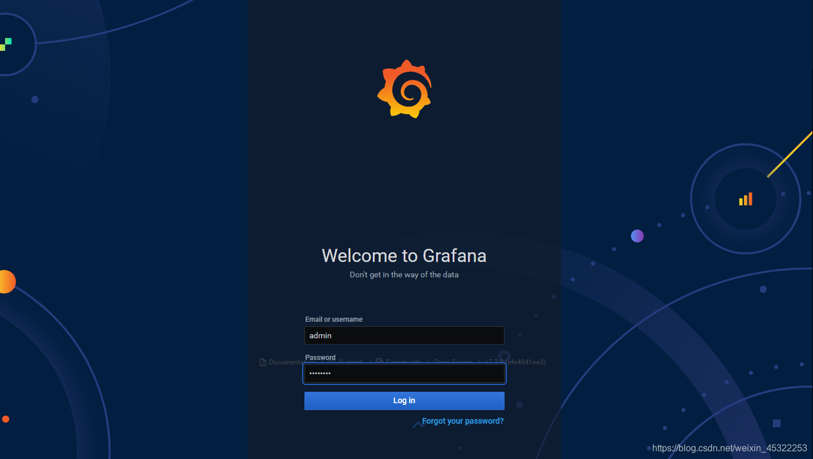The height and width of the screenshot is (459, 813).
Task: Submit the form with Log in
Action: click(404, 400)
